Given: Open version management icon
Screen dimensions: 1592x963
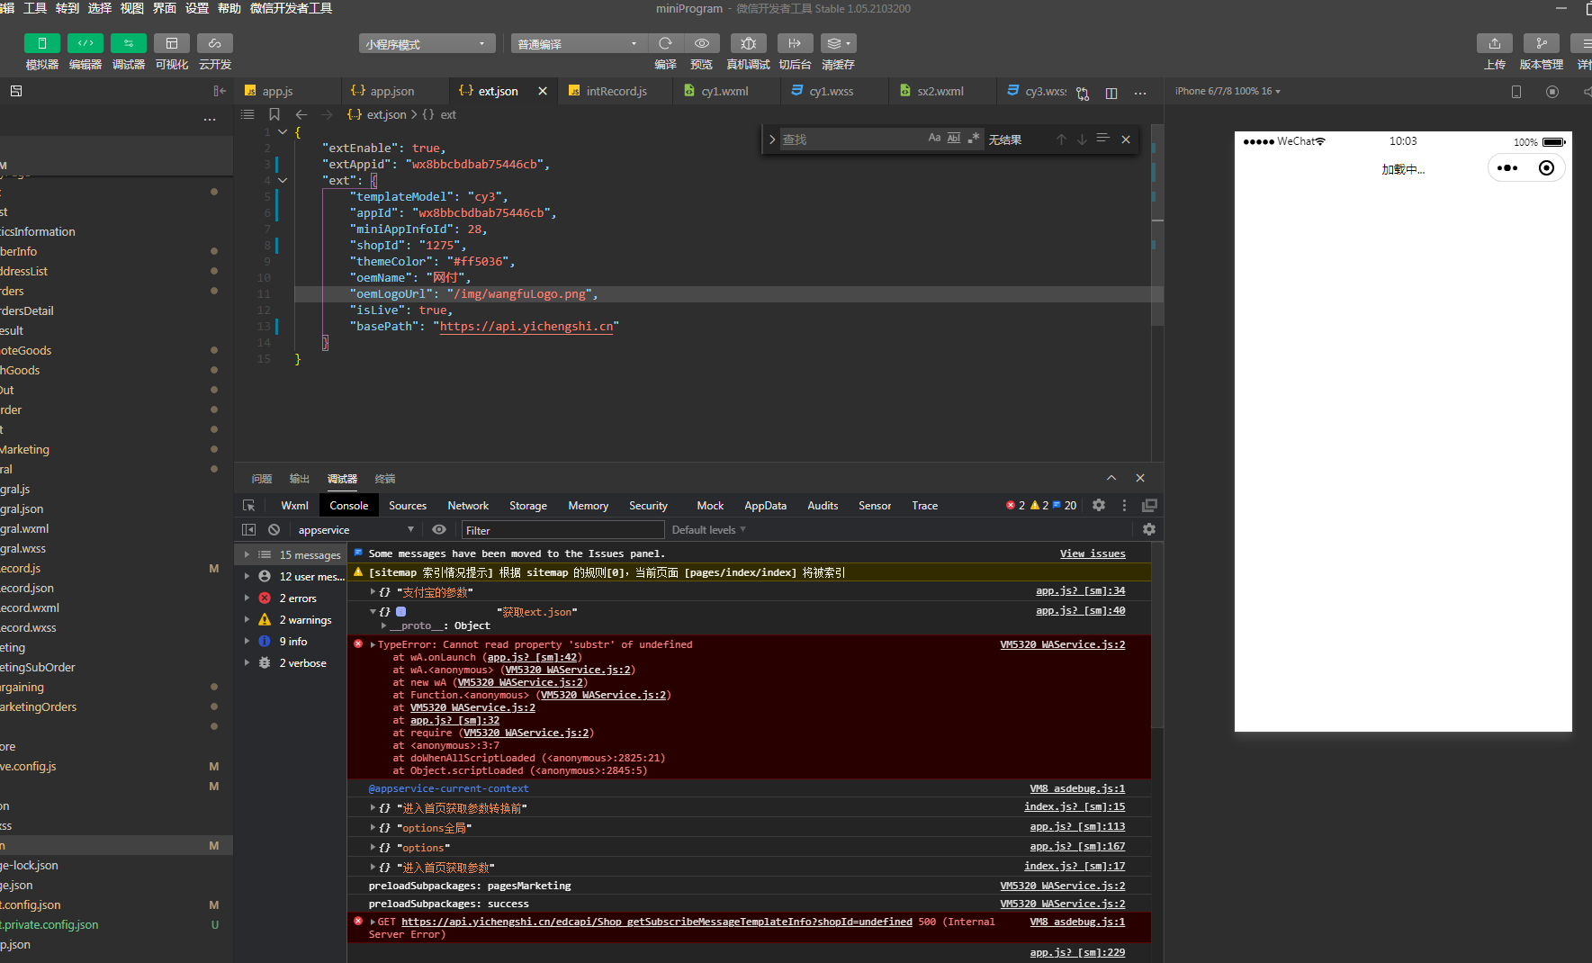Looking at the screenshot, I should tap(1541, 43).
